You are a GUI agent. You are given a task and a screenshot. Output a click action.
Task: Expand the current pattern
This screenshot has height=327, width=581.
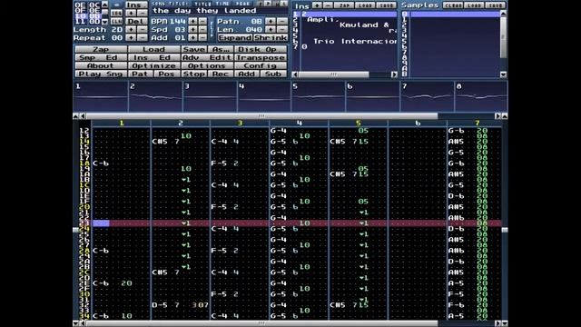tap(235, 38)
